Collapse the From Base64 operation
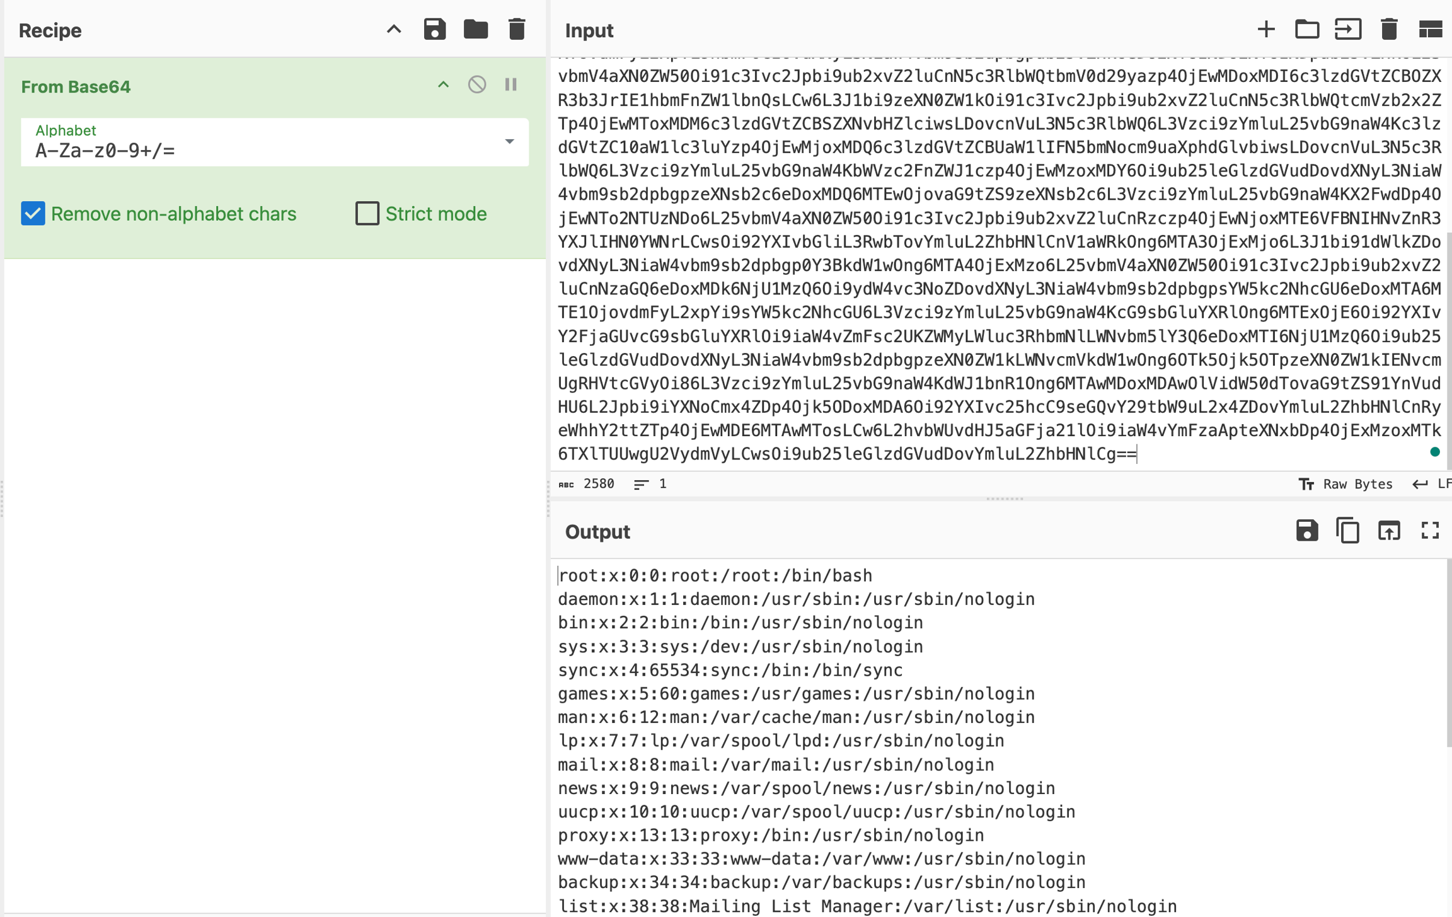This screenshot has height=917, width=1452. click(443, 84)
